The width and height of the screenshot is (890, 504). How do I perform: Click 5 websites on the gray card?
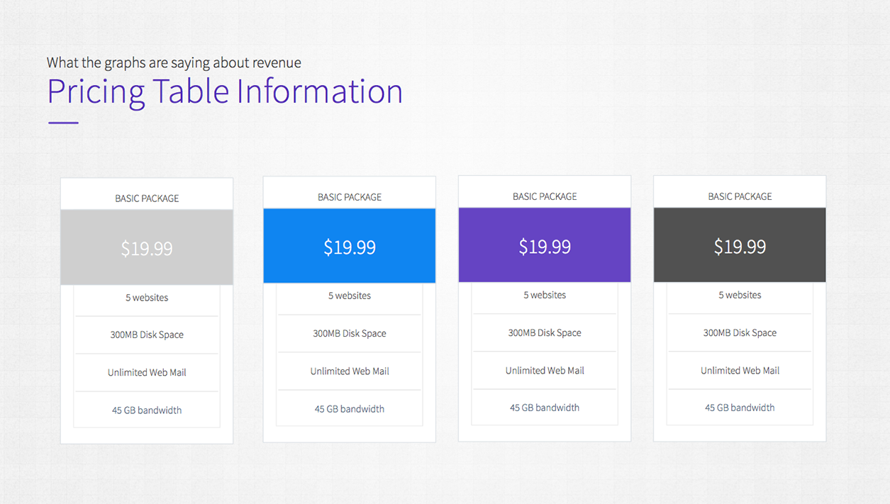click(147, 298)
